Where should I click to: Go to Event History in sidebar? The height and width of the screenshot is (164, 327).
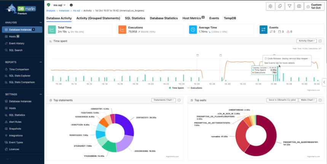(17, 43)
